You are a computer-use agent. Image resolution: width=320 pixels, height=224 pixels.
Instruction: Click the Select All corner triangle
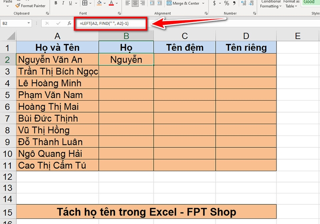[x=11, y=36]
